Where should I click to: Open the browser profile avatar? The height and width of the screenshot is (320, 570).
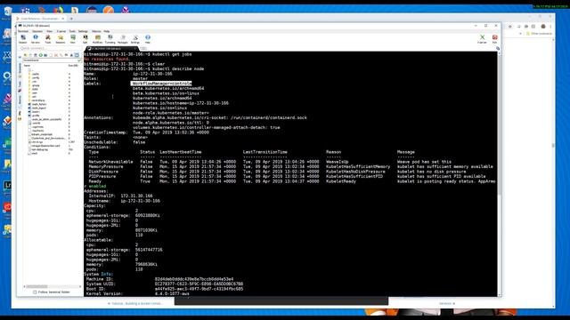(x=543, y=27)
